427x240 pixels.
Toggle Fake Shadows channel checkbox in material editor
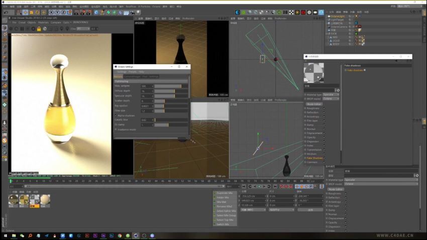324,158
